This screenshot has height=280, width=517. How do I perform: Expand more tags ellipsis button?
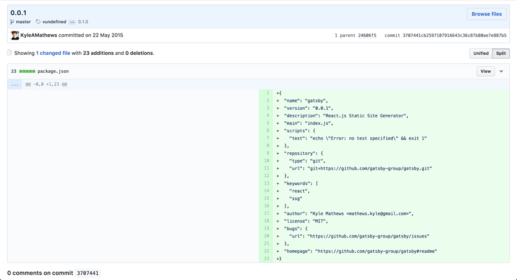click(72, 22)
